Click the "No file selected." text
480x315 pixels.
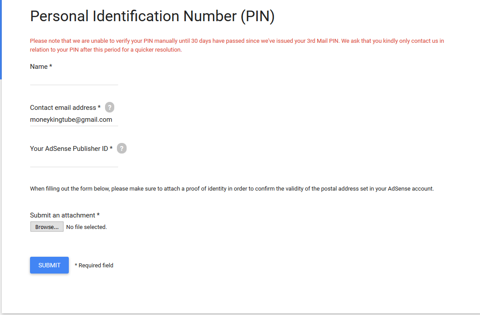click(x=86, y=227)
